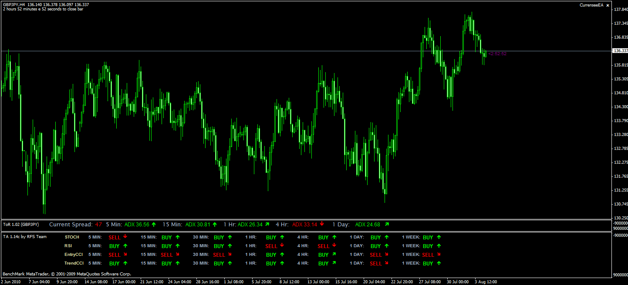Click the green arrow for RSI 30 MIN BUY

click(x=230, y=246)
